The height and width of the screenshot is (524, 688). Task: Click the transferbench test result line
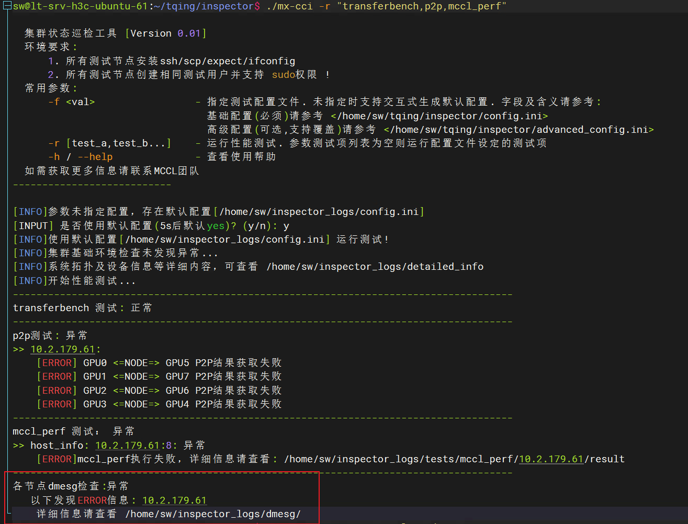tap(83, 308)
